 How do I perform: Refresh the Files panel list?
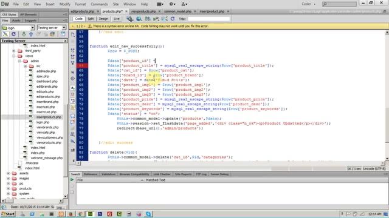click(13, 34)
